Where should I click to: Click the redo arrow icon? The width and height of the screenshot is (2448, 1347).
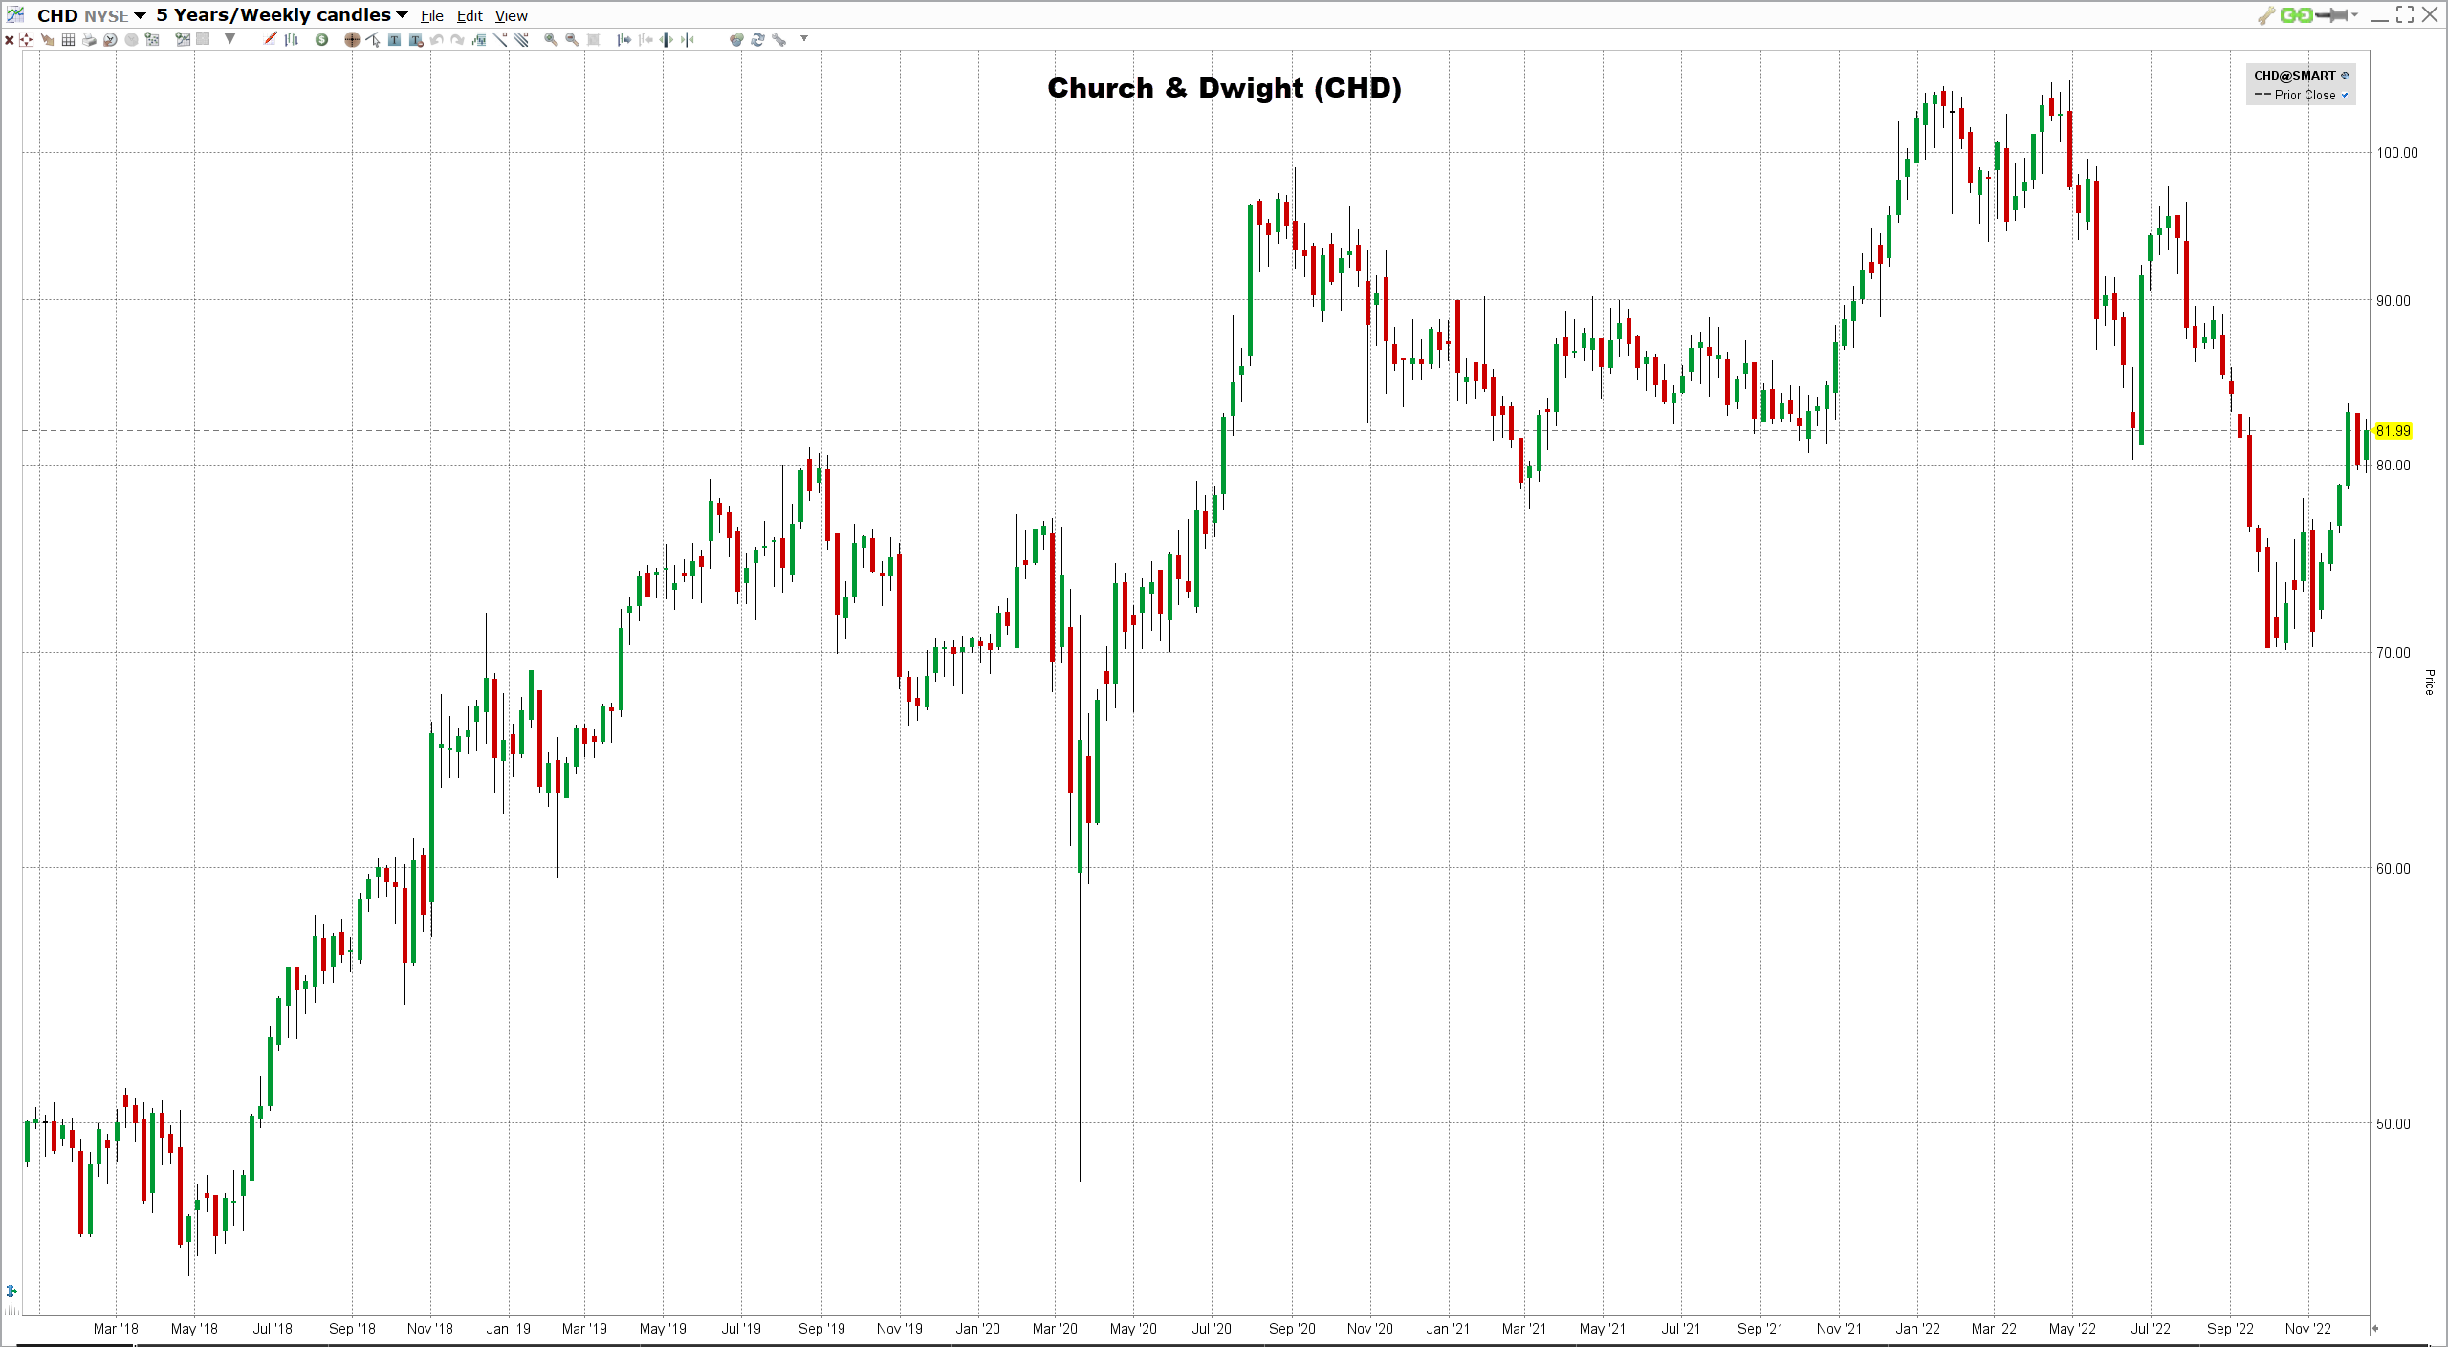457,39
